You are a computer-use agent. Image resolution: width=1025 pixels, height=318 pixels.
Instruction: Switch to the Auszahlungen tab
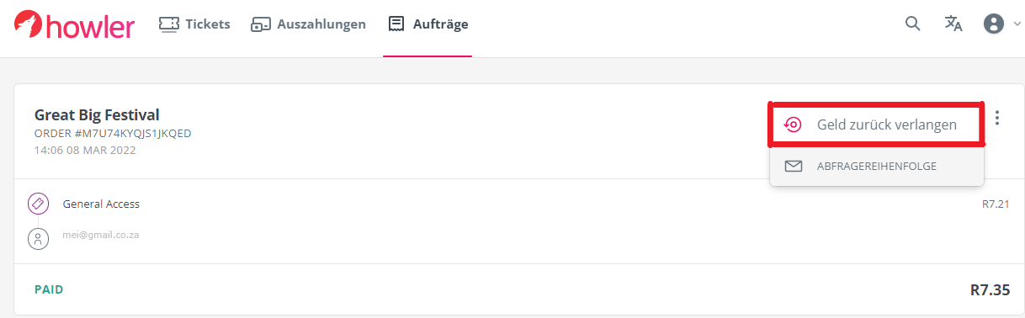click(308, 24)
